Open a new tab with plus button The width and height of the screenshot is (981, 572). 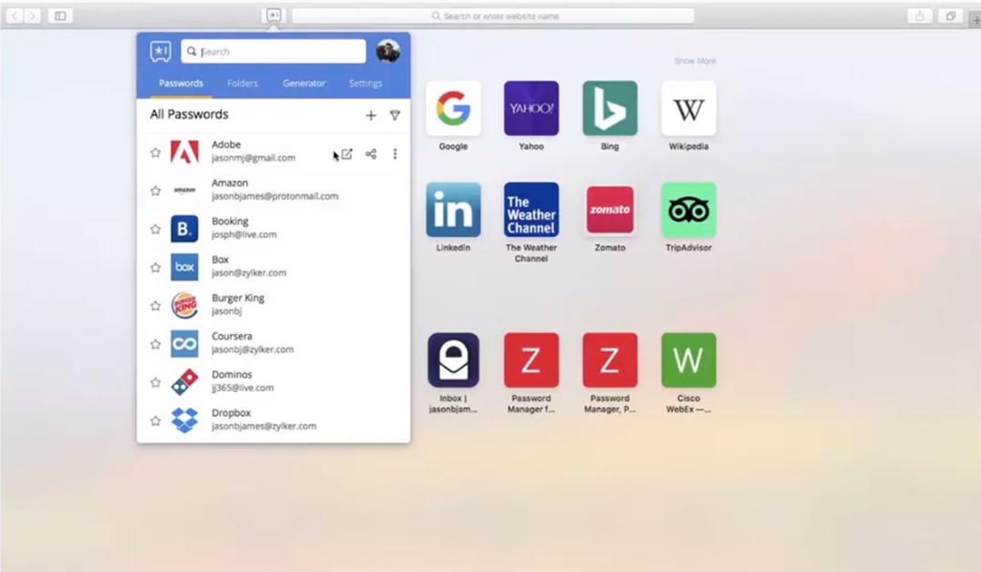[976, 20]
